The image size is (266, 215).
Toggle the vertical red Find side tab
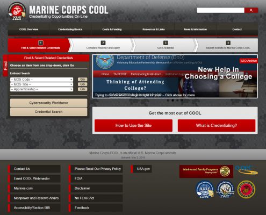5,66
